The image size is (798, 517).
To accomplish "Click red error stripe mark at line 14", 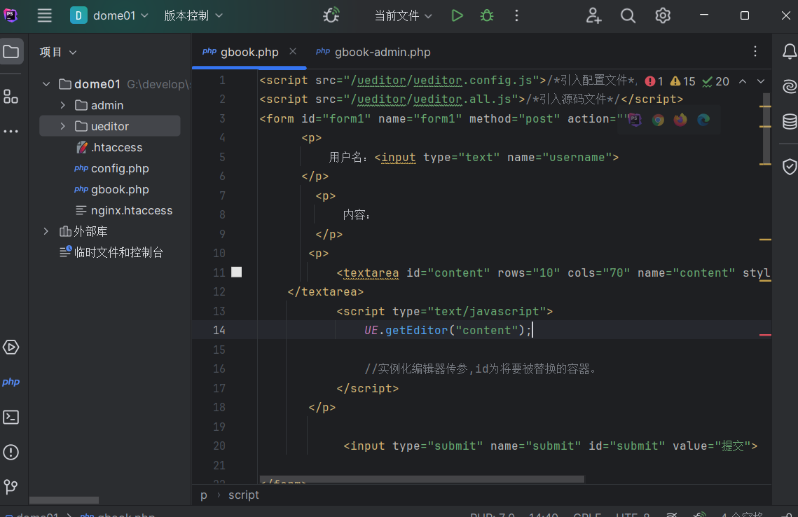I will pos(765,335).
